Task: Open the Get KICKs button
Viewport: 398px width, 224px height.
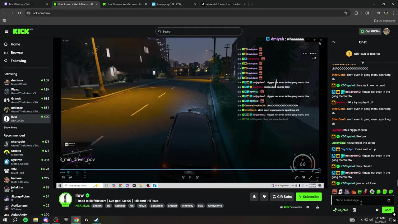Action: 371,31
